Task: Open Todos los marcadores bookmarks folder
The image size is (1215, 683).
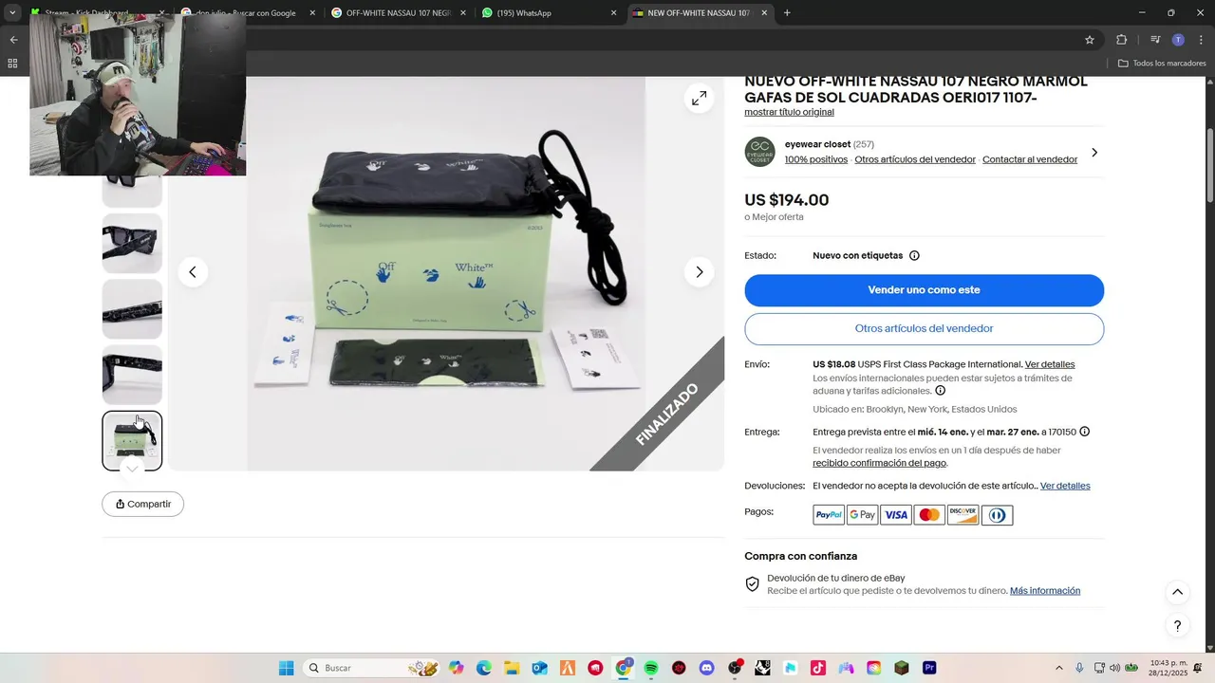Action: [x=1161, y=64]
